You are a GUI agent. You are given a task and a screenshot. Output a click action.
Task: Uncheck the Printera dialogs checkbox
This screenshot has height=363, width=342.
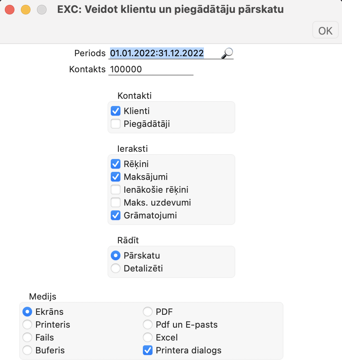click(148, 350)
